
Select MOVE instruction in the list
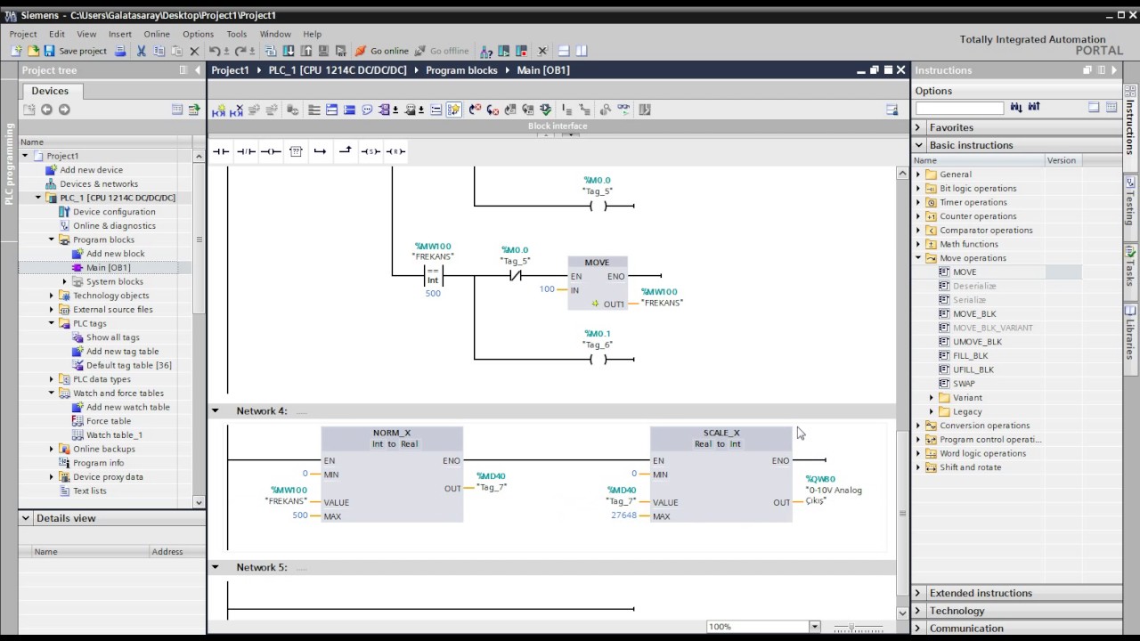pyautogui.click(x=965, y=272)
